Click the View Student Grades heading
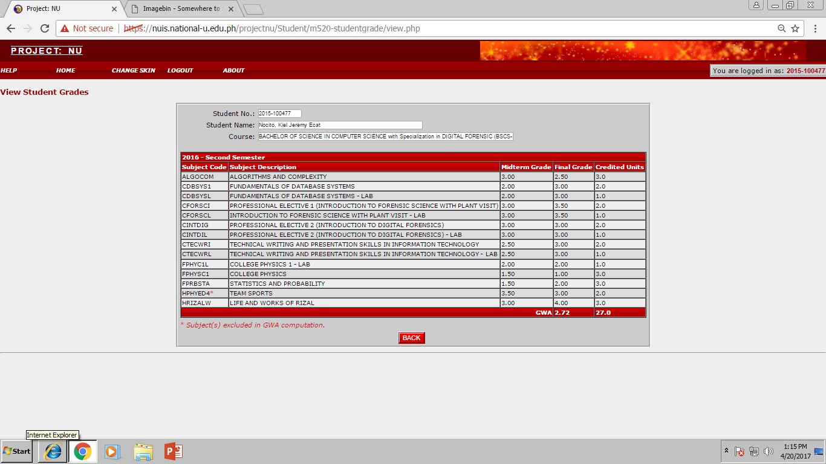Viewport: 826px width, 464px height. [x=44, y=92]
